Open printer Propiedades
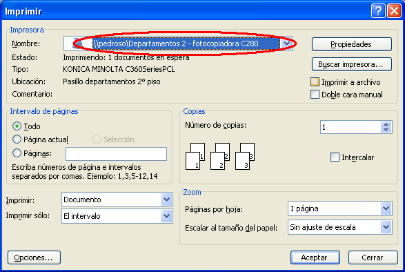Screen dimensions: 405x272 pos(352,44)
